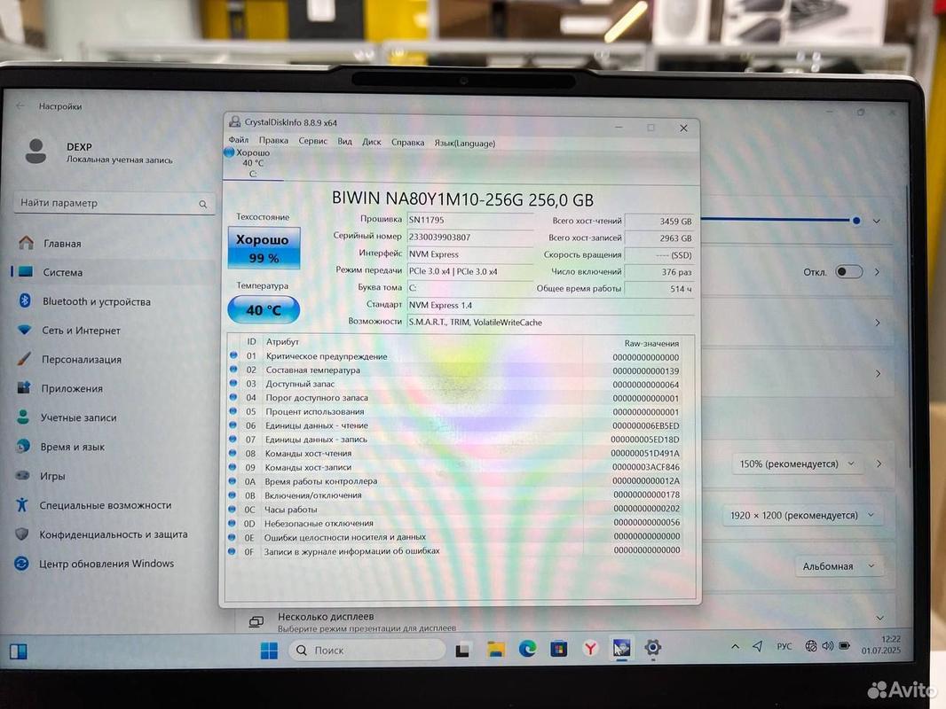Click the PCIe 3.0 x4 transfer mode value
Image resolution: width=946 pixels, height=709 pixels.
[470, 272]
